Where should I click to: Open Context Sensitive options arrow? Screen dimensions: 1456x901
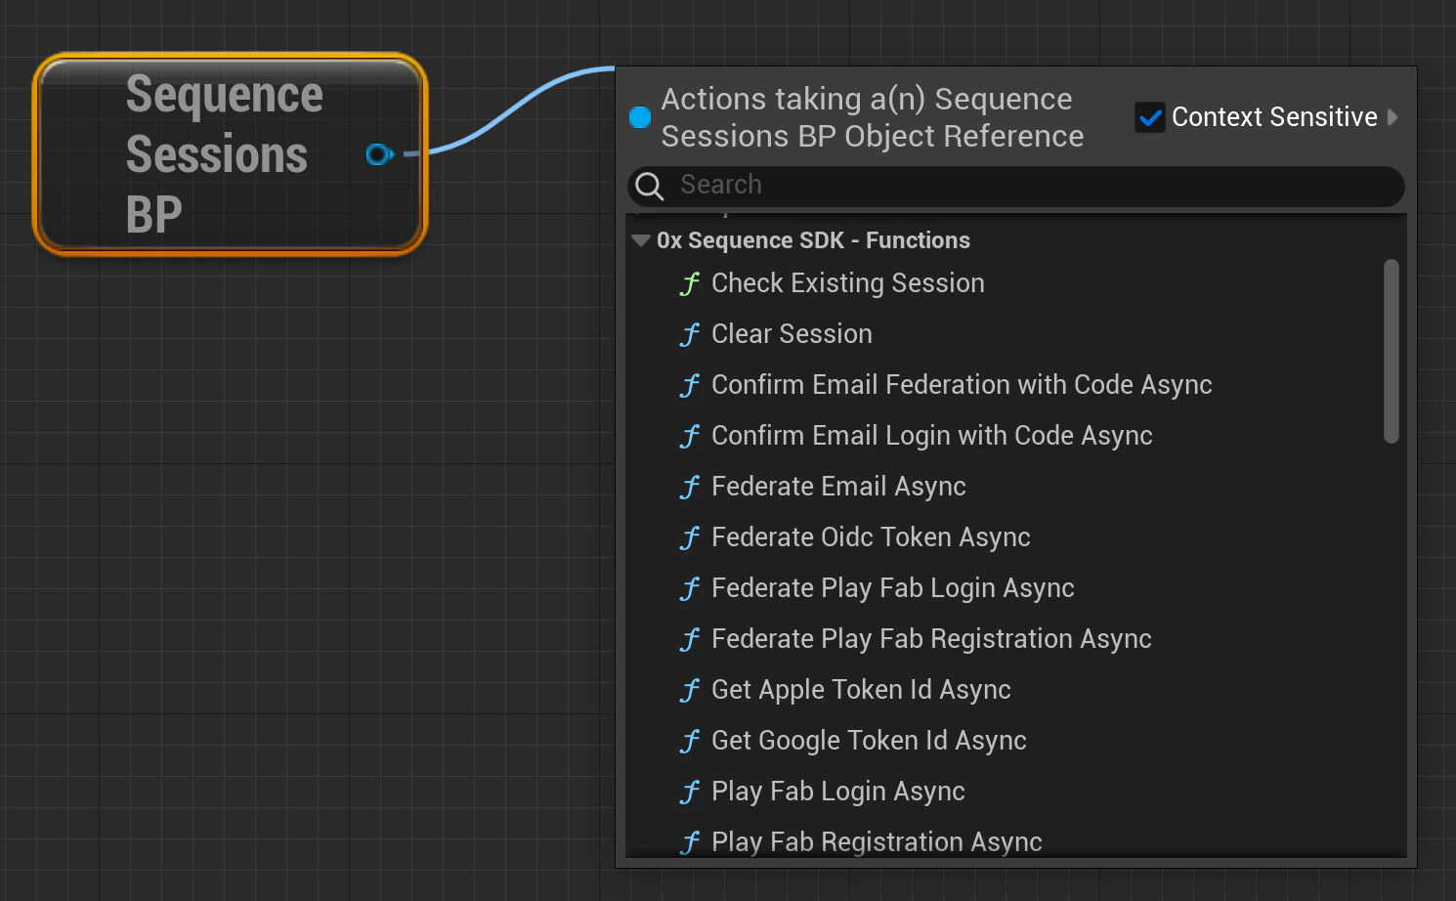pyautogui.click(x=1392, y=117)
